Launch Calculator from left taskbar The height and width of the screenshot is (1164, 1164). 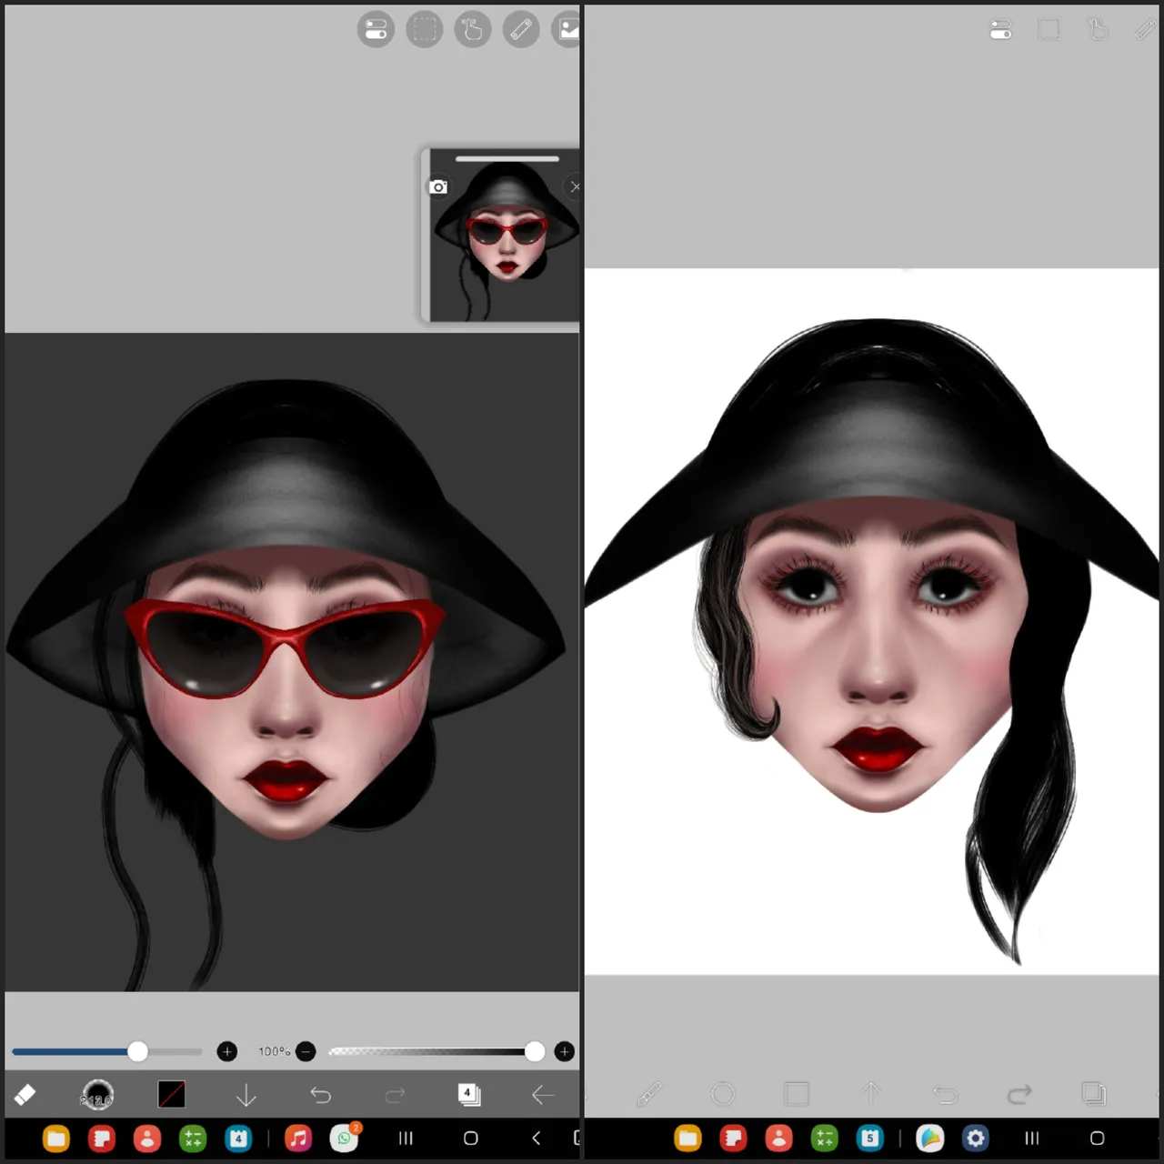tap(193, 1138)
